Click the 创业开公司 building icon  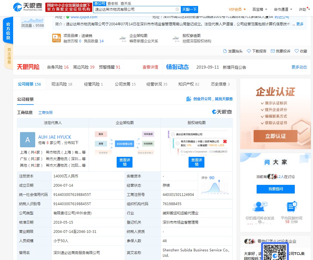point(189,99)
